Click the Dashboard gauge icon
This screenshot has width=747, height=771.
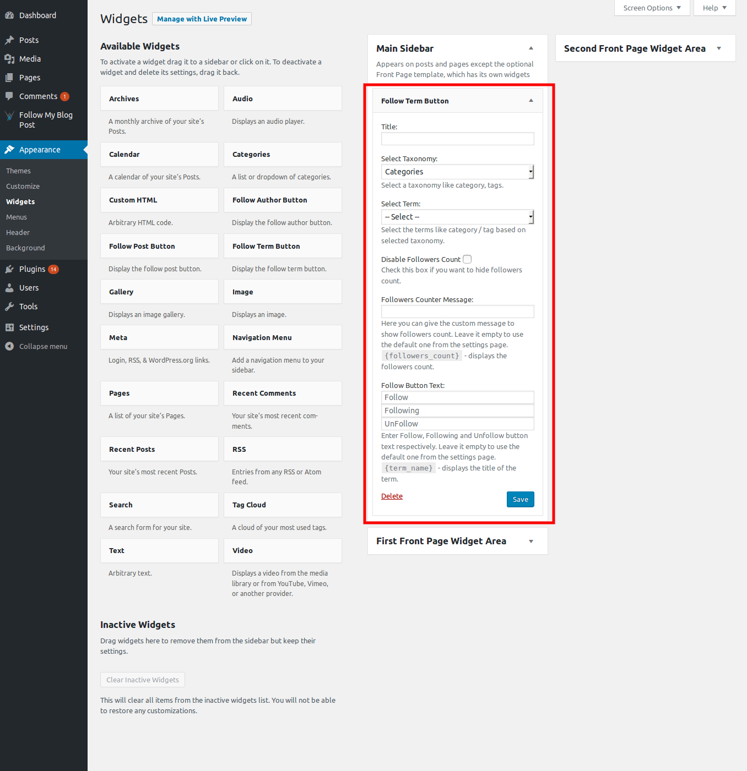coord(9,15)
